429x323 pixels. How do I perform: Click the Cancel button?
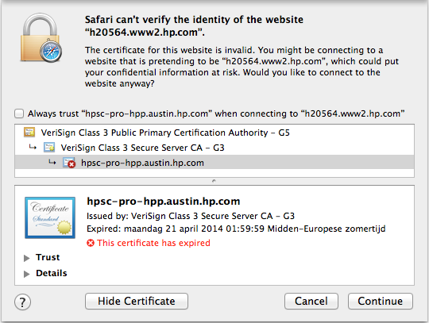pyautogui.click(x=311, y=301)
